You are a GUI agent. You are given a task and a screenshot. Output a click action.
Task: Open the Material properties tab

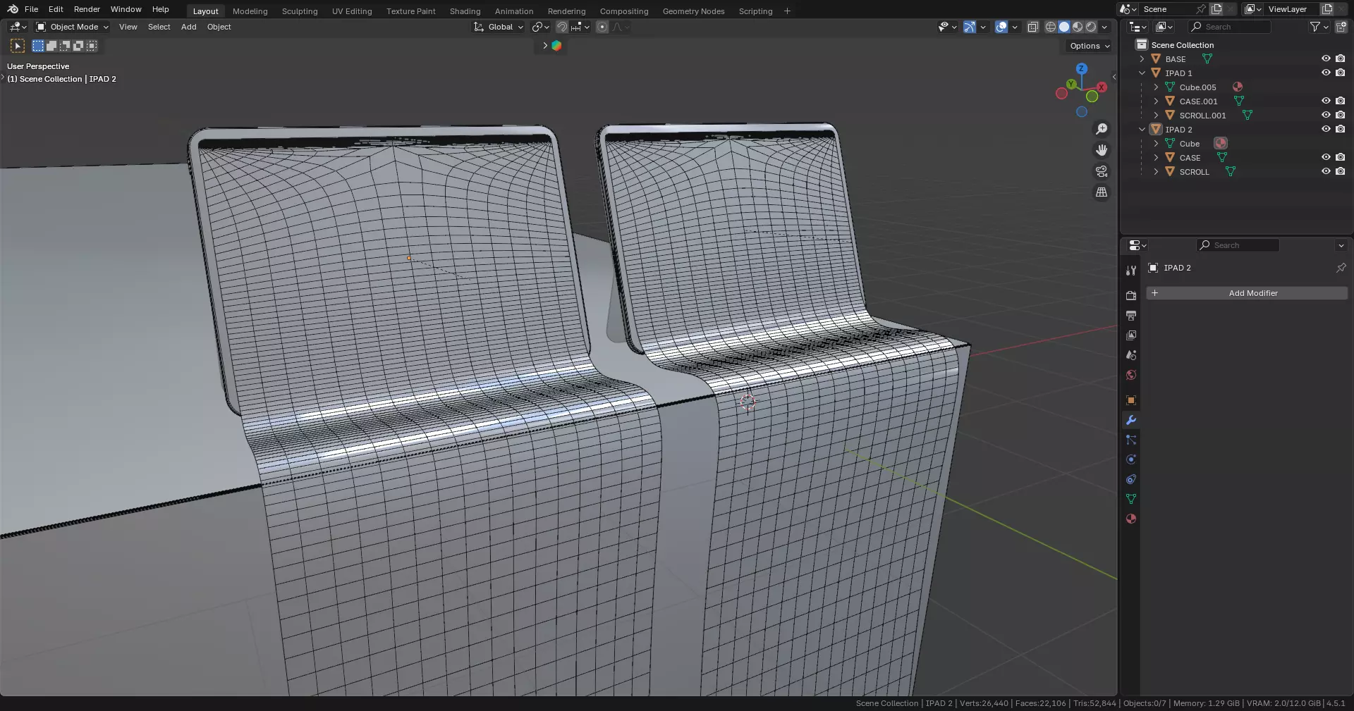[x=1131, y=519]
